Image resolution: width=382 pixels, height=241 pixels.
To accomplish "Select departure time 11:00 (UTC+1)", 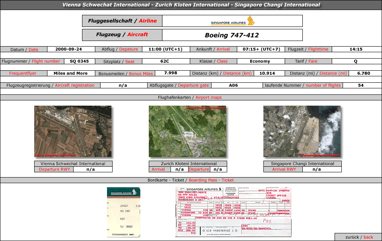I will point(165,49).
